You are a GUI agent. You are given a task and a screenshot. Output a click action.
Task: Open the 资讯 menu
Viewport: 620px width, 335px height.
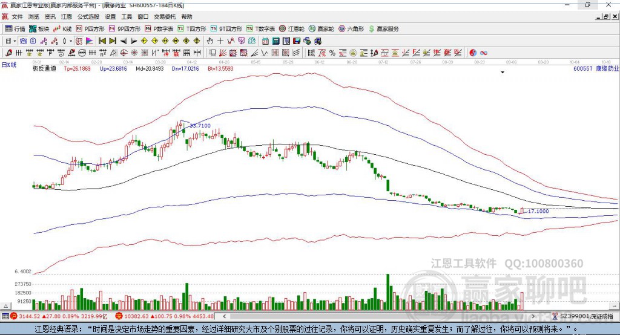pyautogui.click(x=50, y=16)
